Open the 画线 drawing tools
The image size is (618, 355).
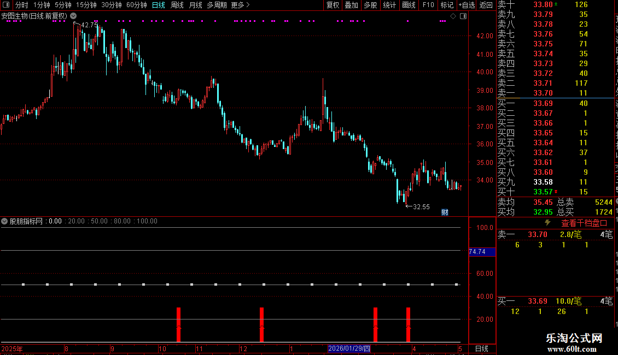tap(409, 5)
